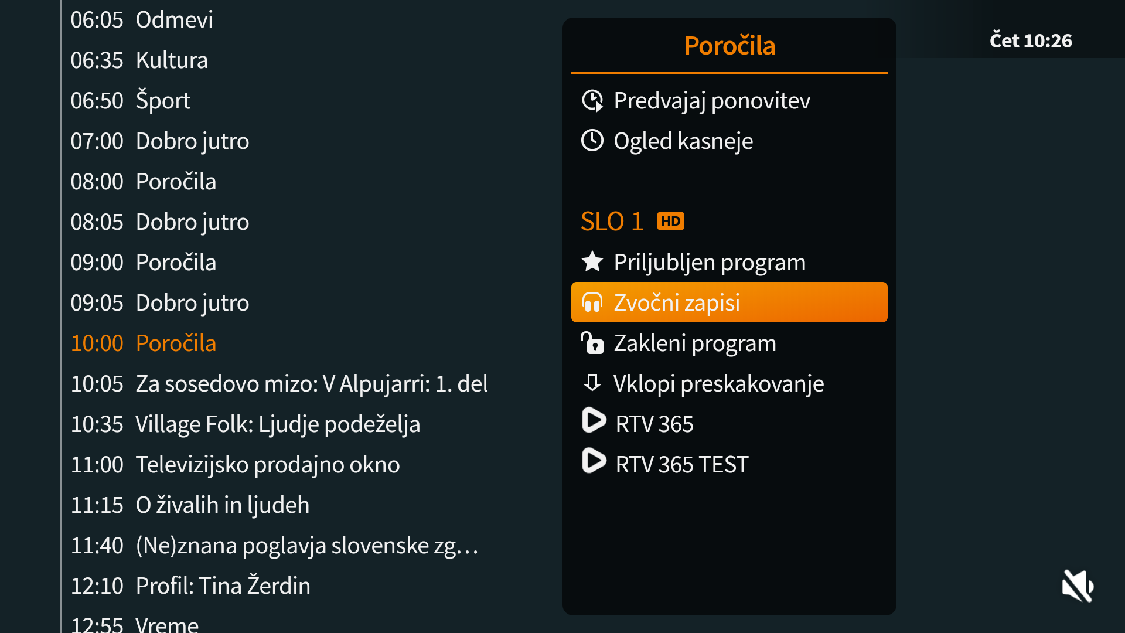Open the Zvočni zapisi audio tracks option

click(677, 303)
